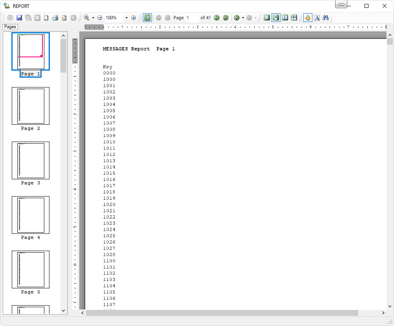Click the thumbnail panel scrollbar thumb
Image resolution: width=394 pixels, height=326 pixels.
tap(63, 55)
